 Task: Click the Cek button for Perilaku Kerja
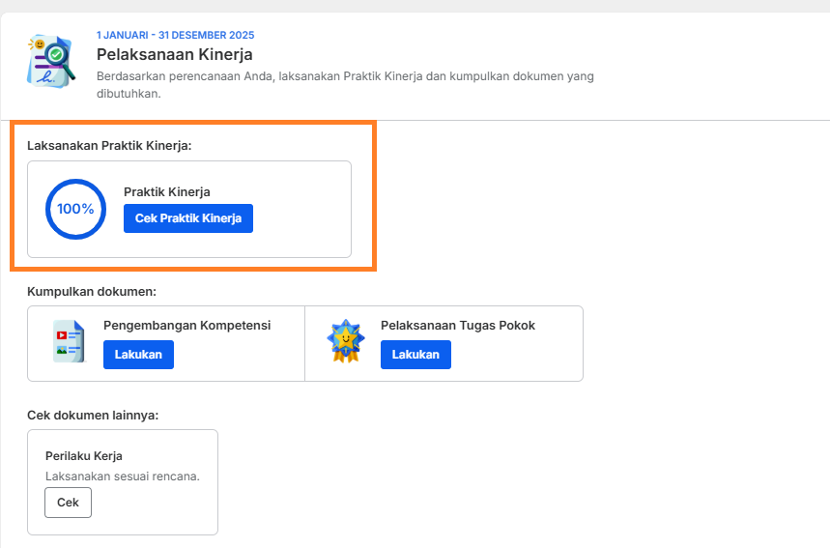click(68, 503)
